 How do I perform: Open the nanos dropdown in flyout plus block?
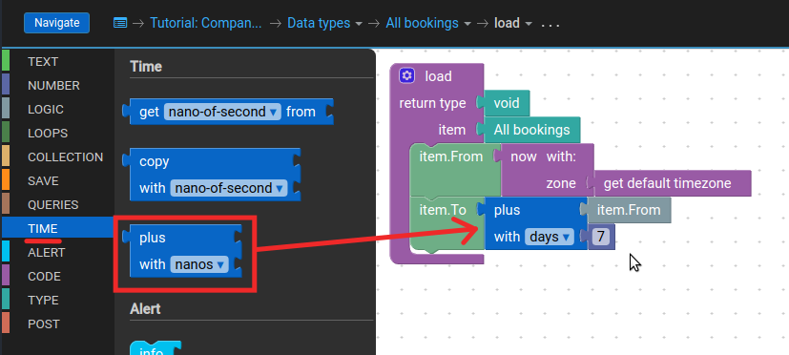point(199,264)
